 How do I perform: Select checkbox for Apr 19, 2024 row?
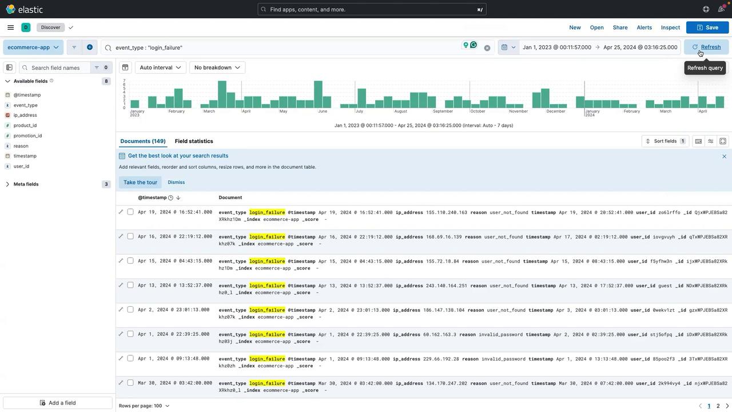tap(130, 212)
